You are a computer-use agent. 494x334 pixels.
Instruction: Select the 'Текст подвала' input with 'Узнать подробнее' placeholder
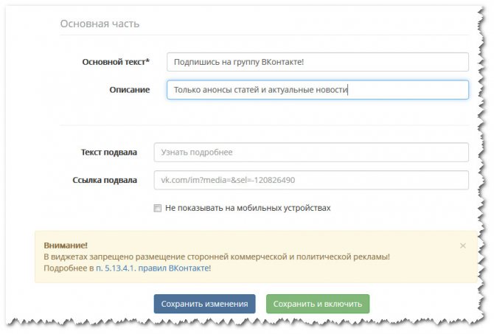(310, 153)
